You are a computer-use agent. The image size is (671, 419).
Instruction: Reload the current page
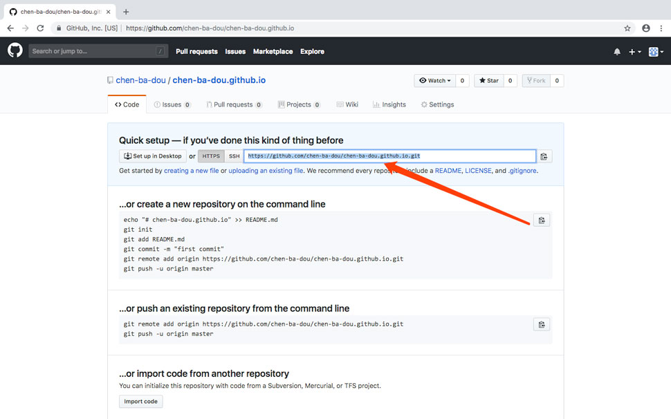point(40,28)
